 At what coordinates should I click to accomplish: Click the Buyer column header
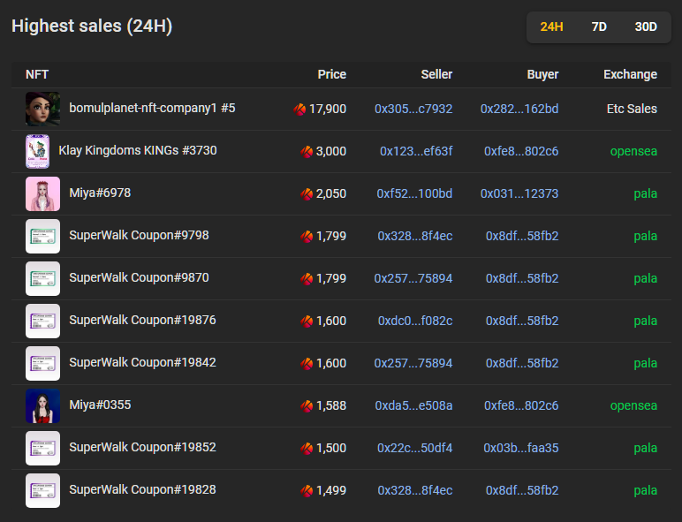click(542, 75)
